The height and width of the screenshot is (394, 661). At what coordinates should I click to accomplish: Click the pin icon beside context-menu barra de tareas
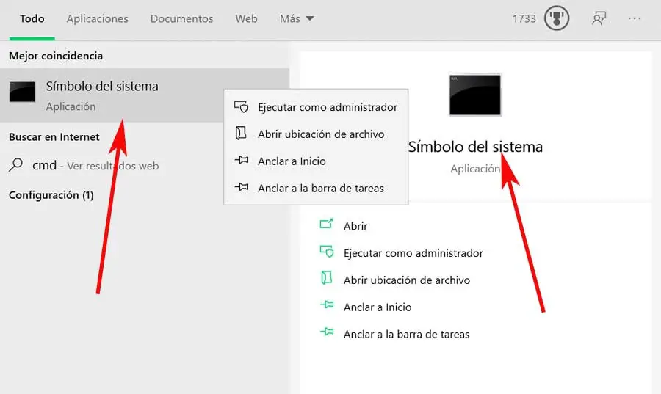click(x=241, y=186)
